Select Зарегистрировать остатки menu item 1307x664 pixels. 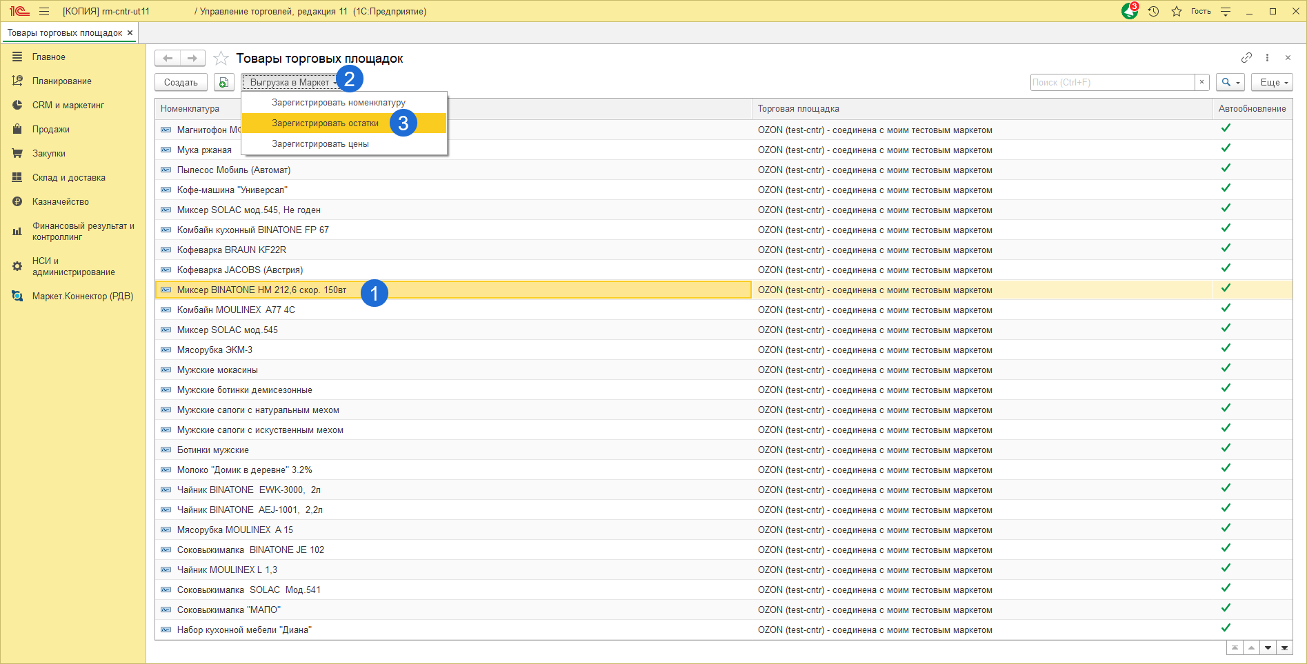pyautogui.click(x=325, y=123)
